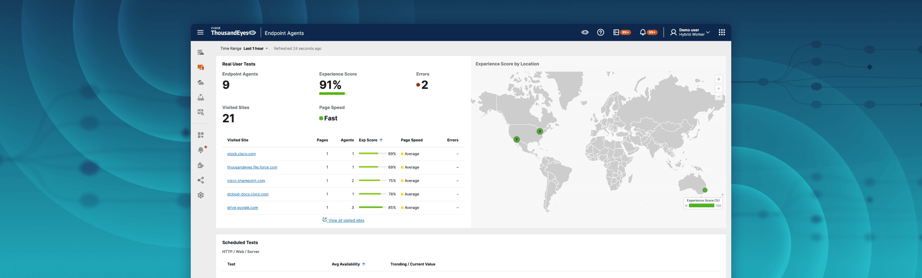Image resolution: width=922 pixels, height=278 pixels.
Task: Open the stock.cisco.com link
Action: 242,154
